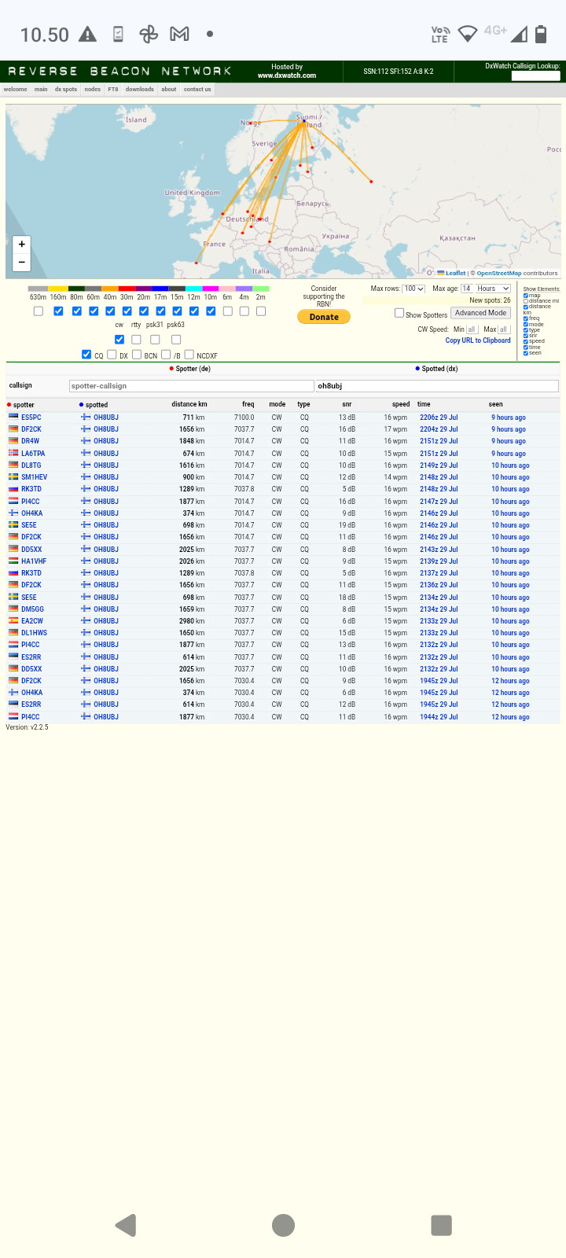This screenshot has height=1258, width=566.
Task: Tap the warning triangle status icon
Action: (x=87, y=34)
